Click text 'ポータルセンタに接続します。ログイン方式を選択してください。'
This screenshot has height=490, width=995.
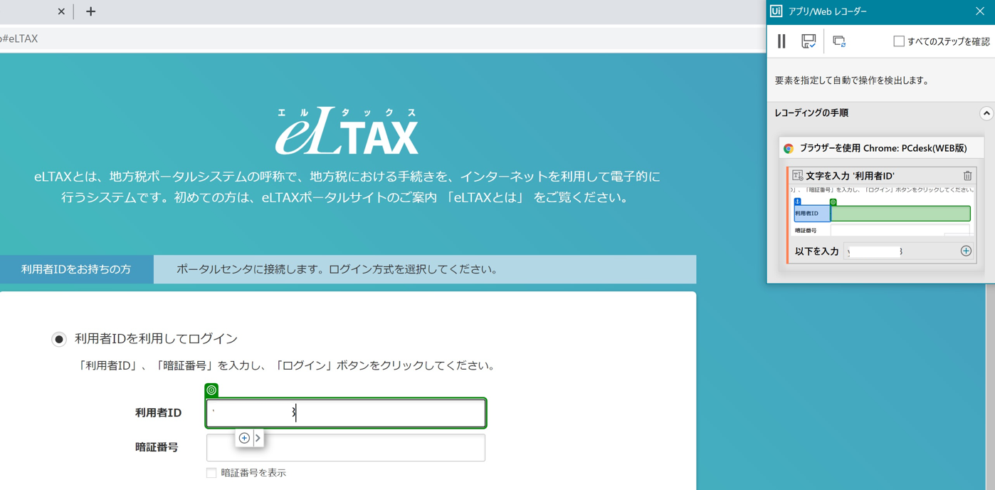pos(337,269)
